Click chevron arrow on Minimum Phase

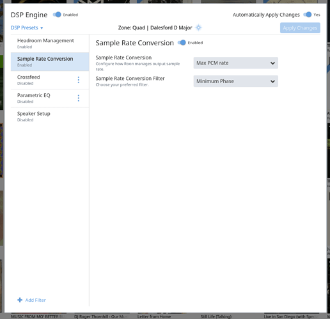pos(272,81)
